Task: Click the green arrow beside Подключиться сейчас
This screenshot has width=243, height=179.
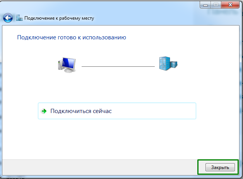Action: pyautogui.click(x=44, y=111)
